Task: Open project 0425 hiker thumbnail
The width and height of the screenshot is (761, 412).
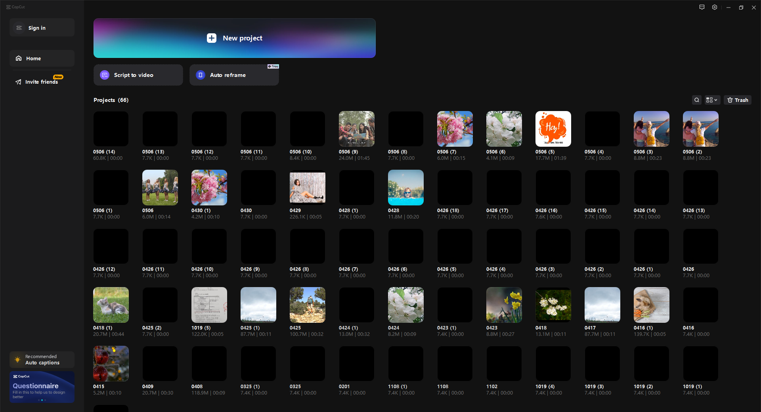Action: [x=308, y=305]
